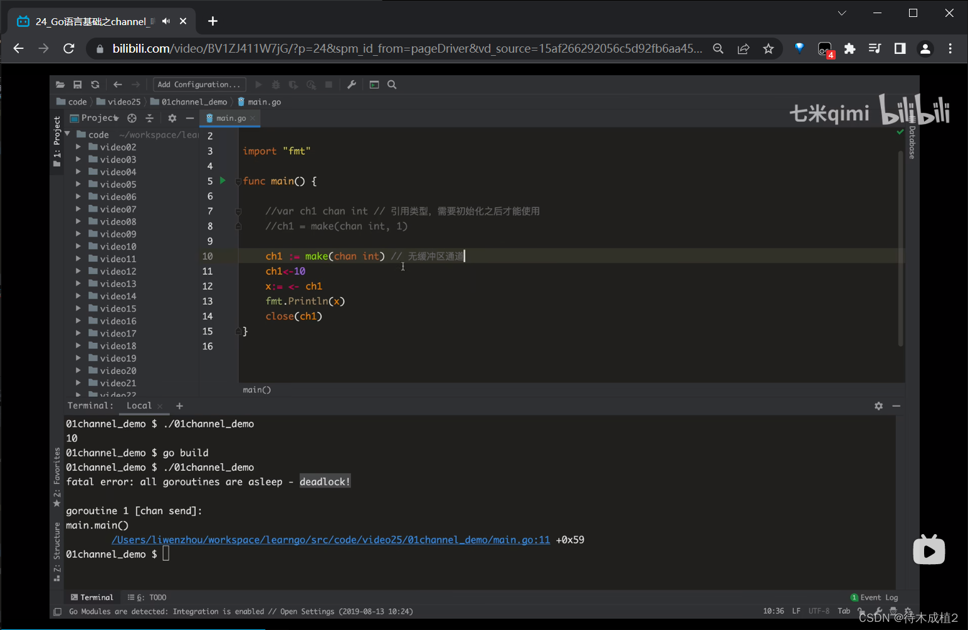Click main() in the editor breadcrumb bar
968x630 pixels.
click(257, 390)
